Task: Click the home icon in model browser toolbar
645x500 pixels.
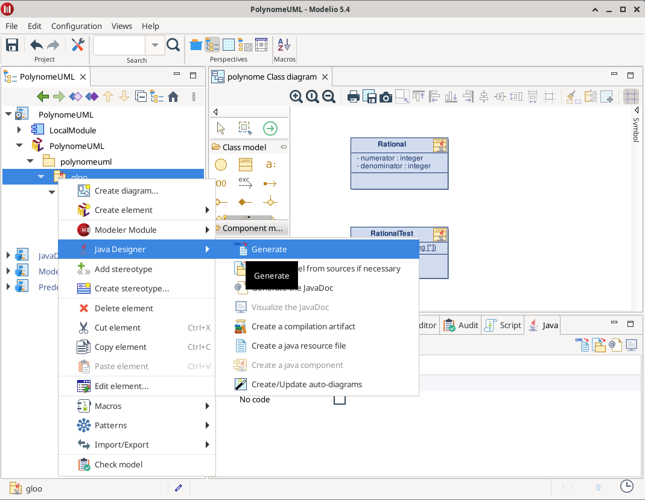Action: [x=173, y=97]
